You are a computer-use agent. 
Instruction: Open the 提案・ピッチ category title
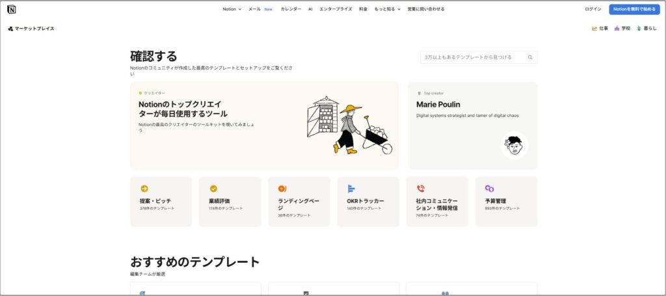(x=155, y=201)
